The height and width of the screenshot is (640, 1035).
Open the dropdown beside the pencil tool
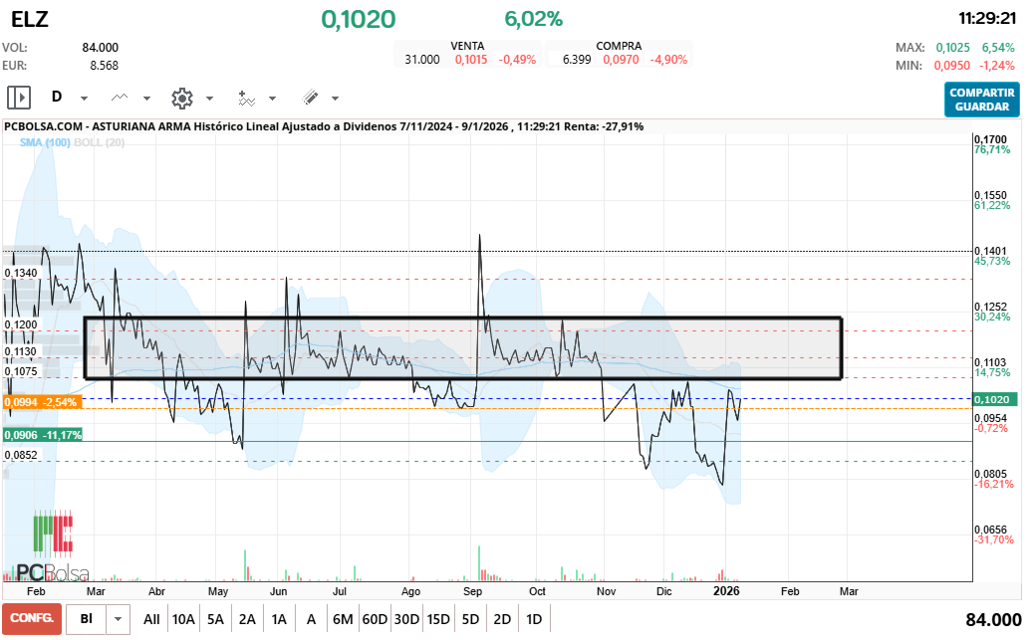click(x=336, y=98)
